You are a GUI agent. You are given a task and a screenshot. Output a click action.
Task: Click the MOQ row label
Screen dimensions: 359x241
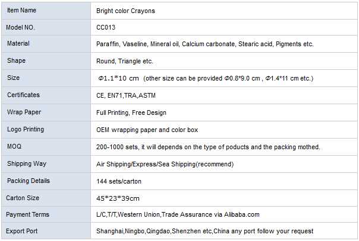coord(14,146)
